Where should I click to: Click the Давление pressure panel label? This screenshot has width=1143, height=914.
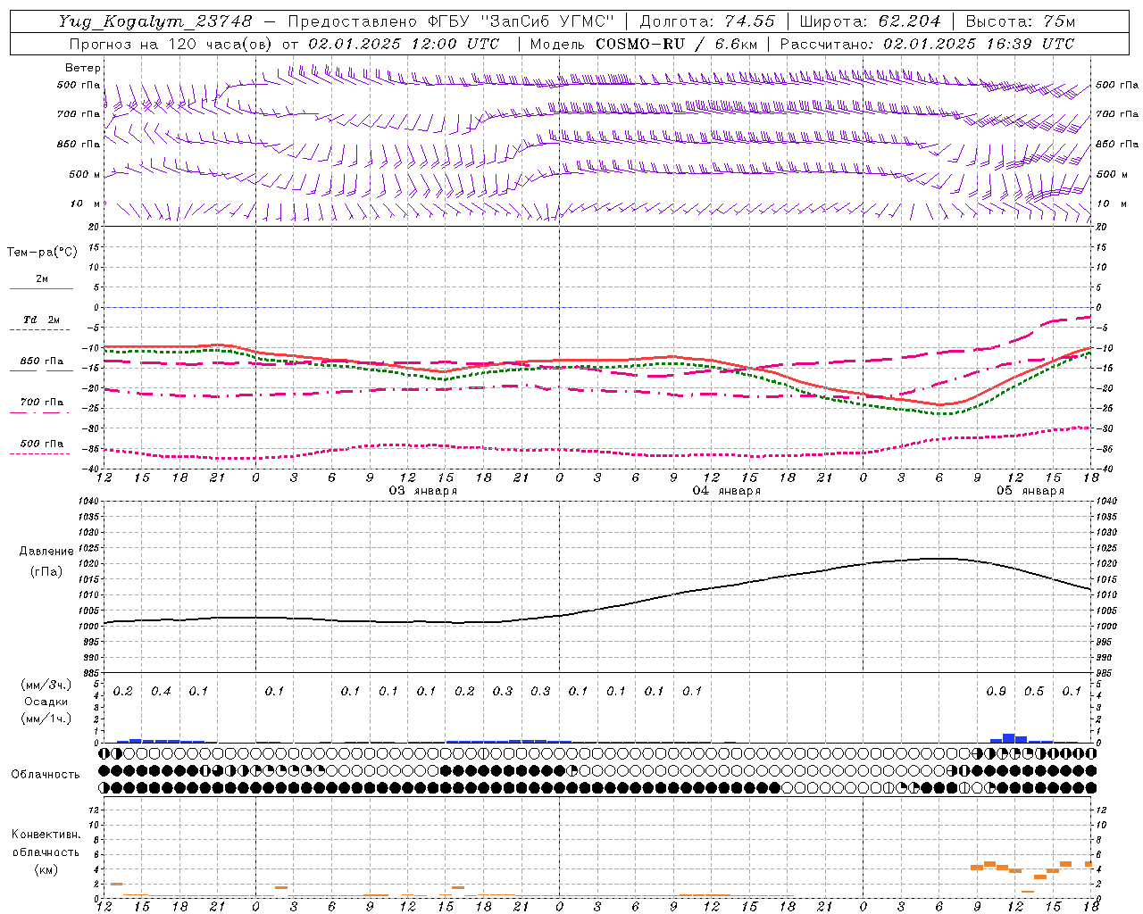(x=46, y=552)
